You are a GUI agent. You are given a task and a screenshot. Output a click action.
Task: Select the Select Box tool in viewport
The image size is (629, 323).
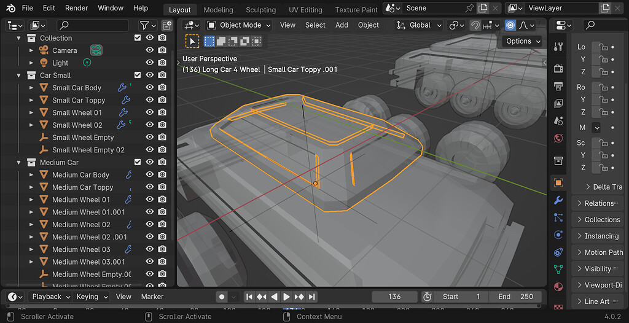click(193, 41)
